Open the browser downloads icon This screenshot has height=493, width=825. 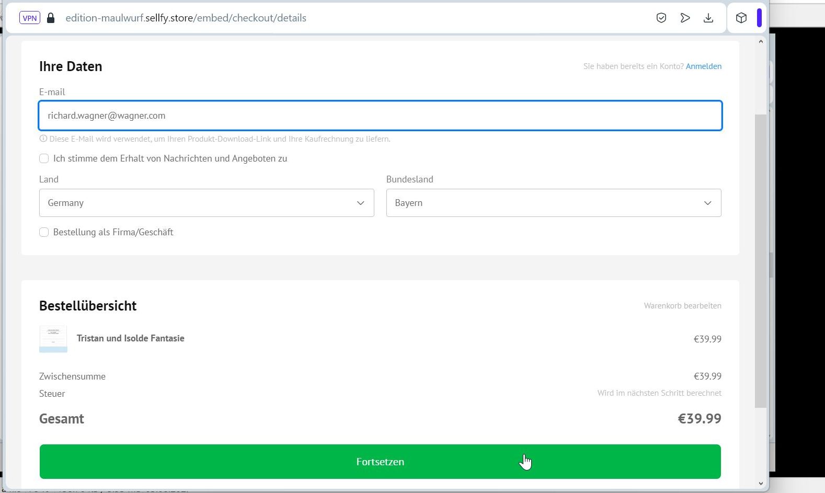[x=708, y=18]
